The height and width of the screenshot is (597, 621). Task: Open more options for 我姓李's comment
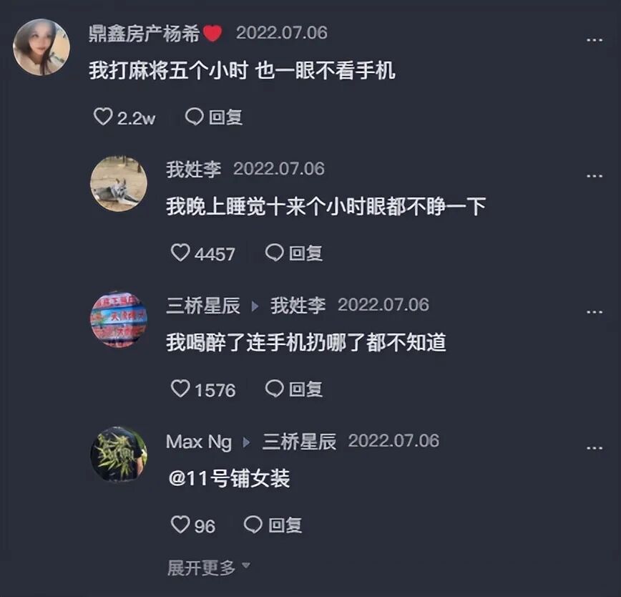pyautogui.click(x=594, y=176)
